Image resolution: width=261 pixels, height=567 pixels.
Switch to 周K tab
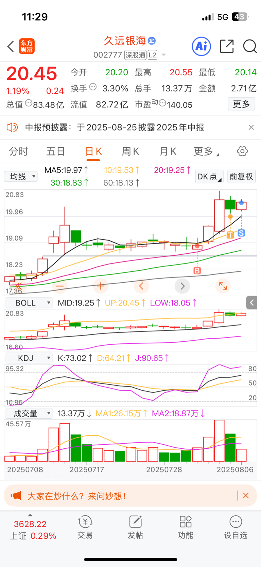click(130, 151)
